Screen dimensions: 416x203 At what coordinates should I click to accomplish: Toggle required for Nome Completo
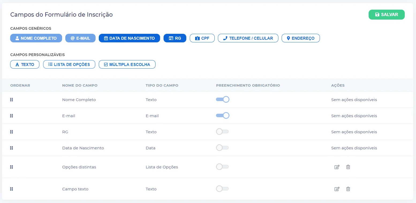pos(223,99)
